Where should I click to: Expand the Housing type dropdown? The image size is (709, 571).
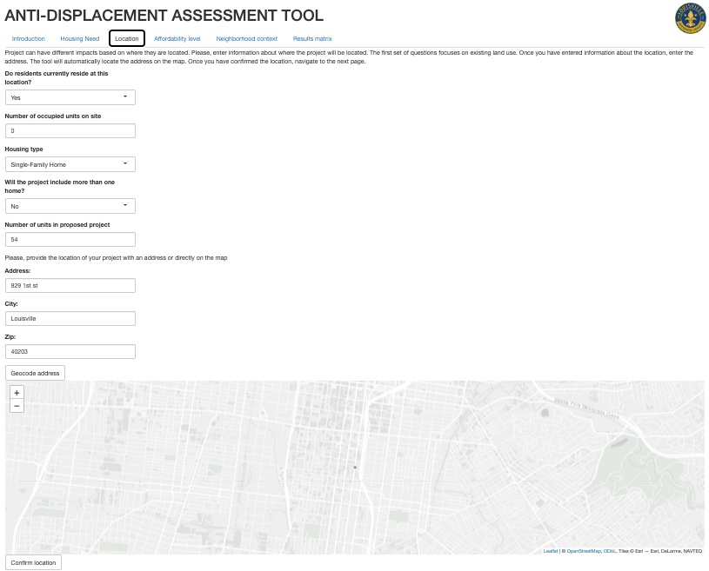tap(70, 164)
